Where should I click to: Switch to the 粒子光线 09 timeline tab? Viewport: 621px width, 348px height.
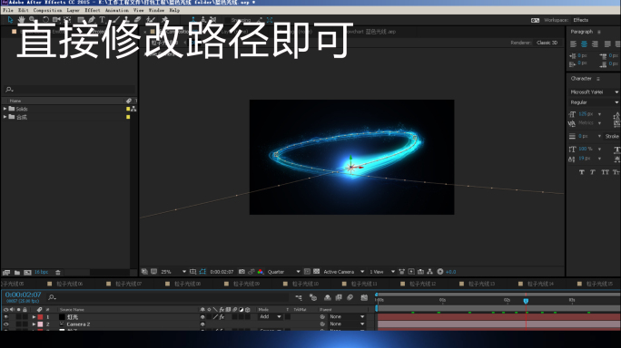click(x=246, y=284)
